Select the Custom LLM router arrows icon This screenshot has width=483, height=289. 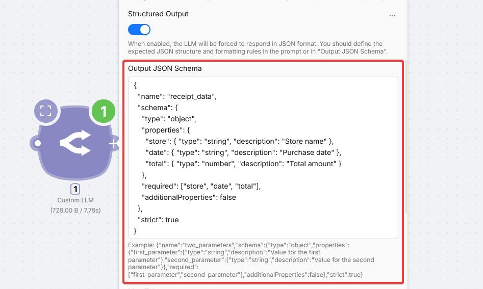[75, 143]
